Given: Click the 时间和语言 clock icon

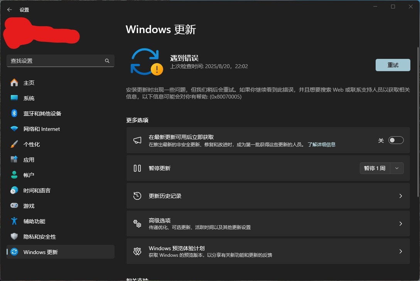Looking at the screenshot, I should pyautogui.click(x=14, y=191).
